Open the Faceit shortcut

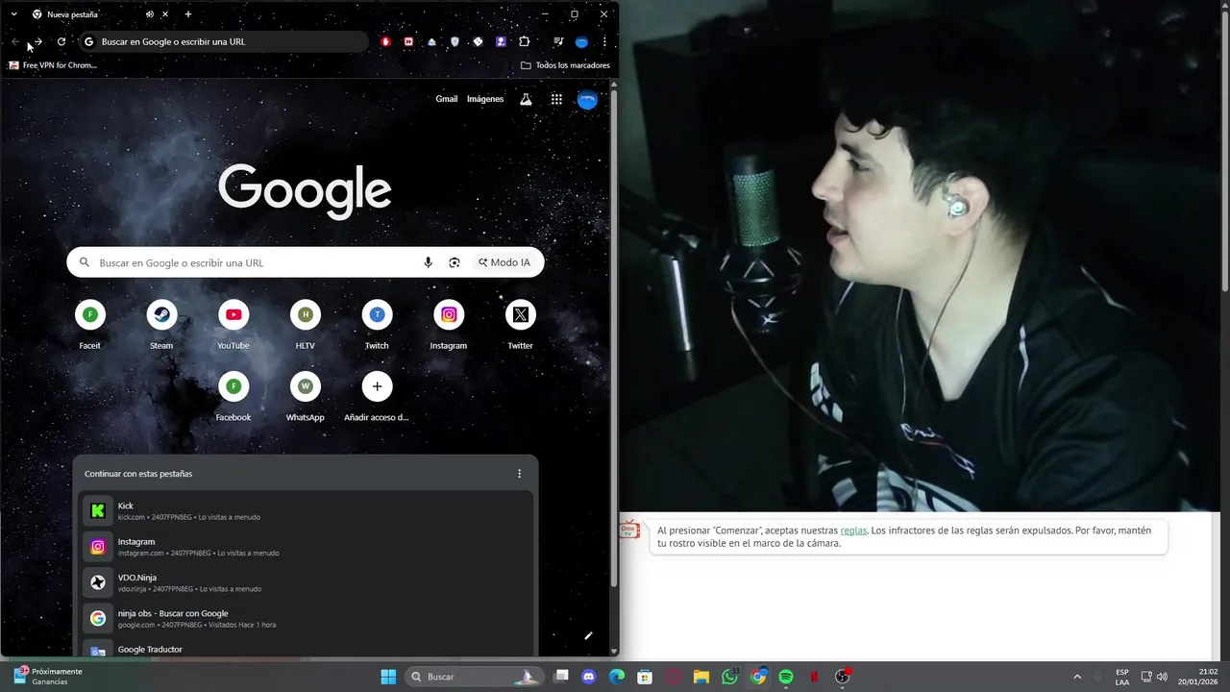[89, 325]
